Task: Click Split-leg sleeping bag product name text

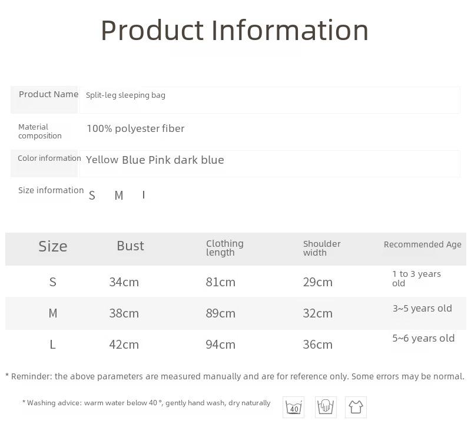Action: (125, 95)
